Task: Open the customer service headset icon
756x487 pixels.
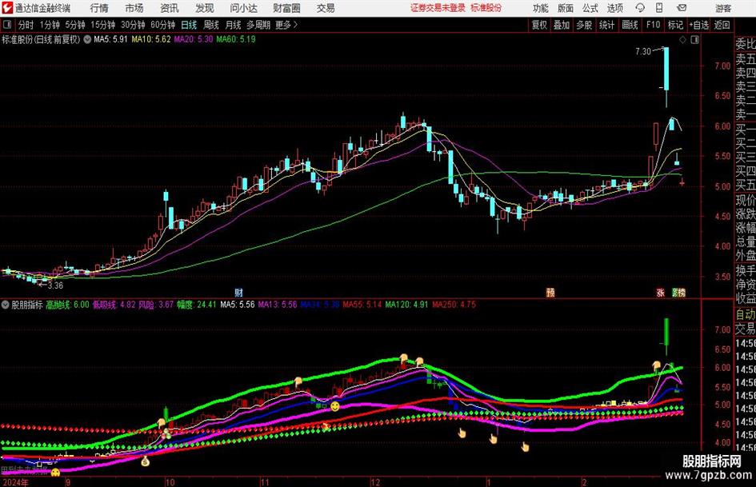Action: [640, 8]
